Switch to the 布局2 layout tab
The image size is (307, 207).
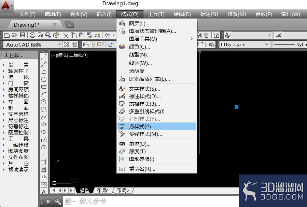tap(123, 190)
